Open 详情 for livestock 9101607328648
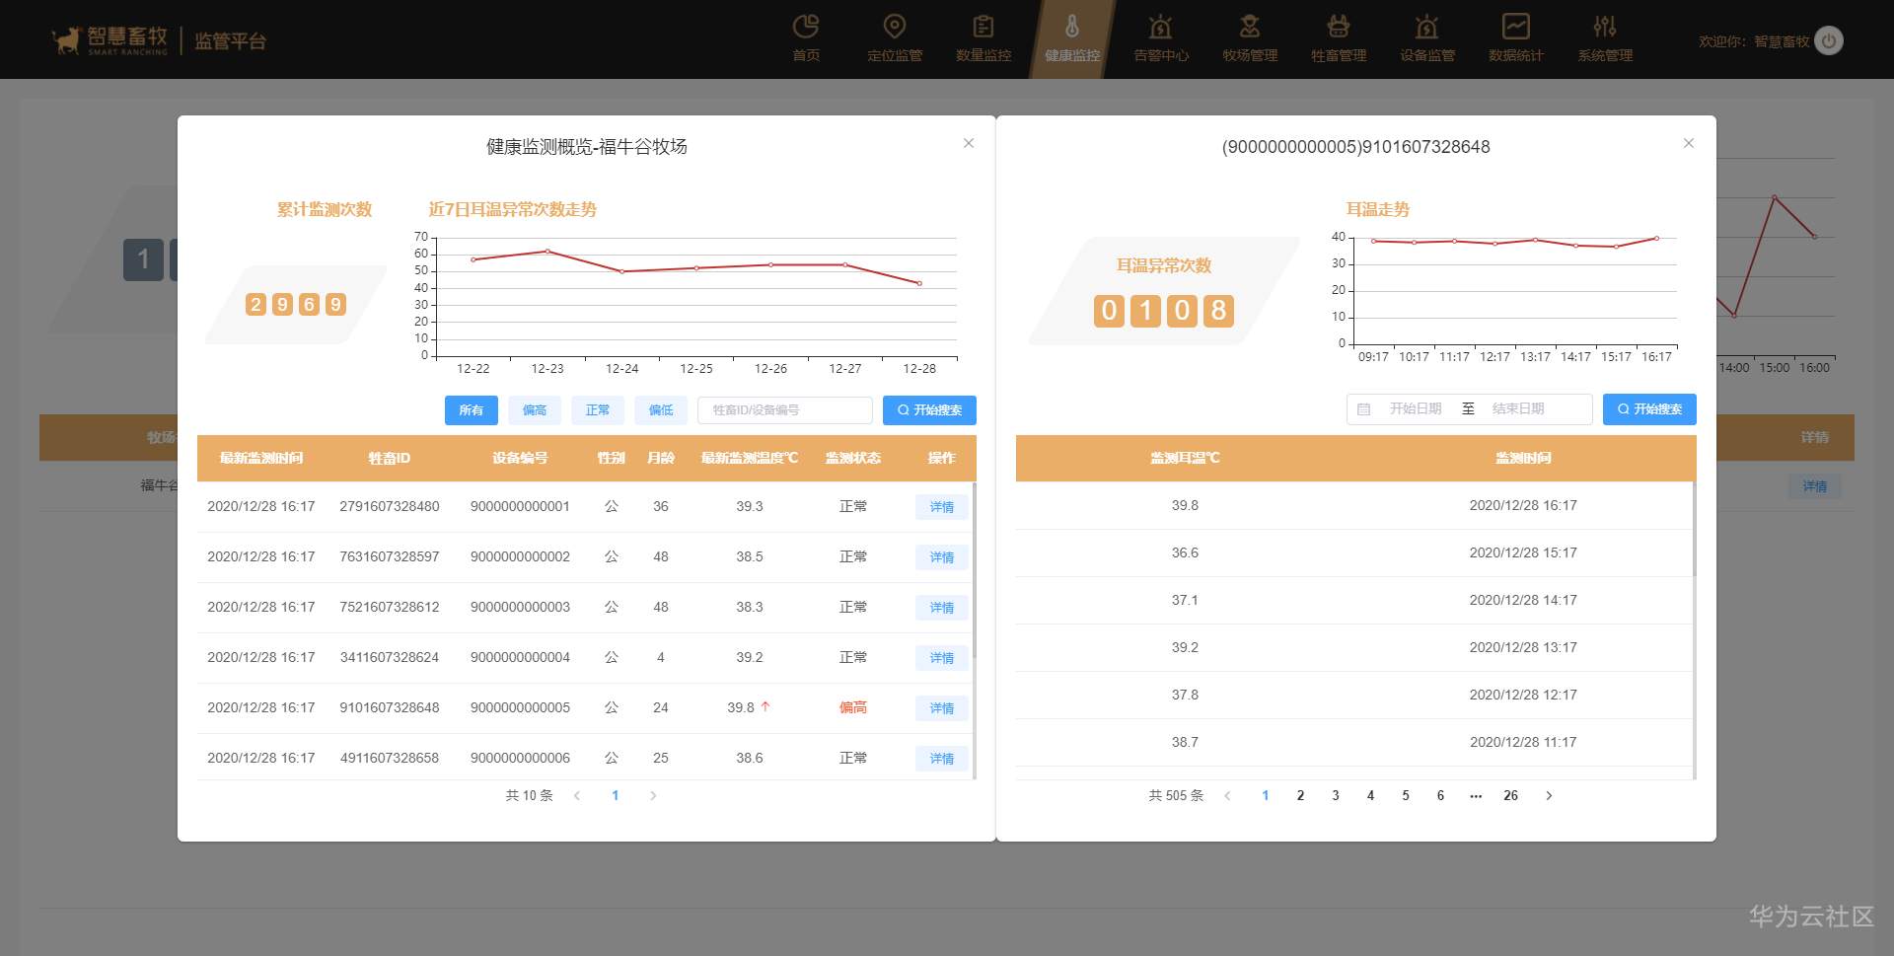The image size is (1894, 956). [x=942, y=708]
